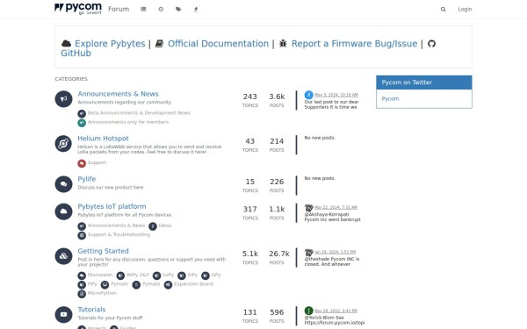The image size is (527, 329).
Task: Open recent topics clock icon
Action: tap(161, 10)
